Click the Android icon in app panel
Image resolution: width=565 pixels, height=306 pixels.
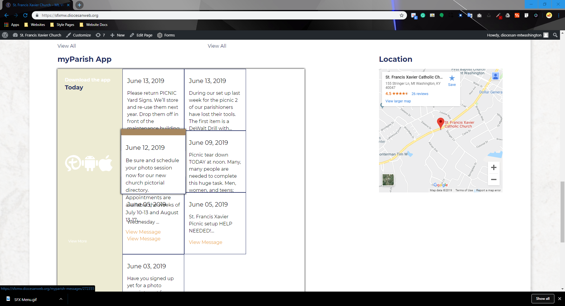90,163
